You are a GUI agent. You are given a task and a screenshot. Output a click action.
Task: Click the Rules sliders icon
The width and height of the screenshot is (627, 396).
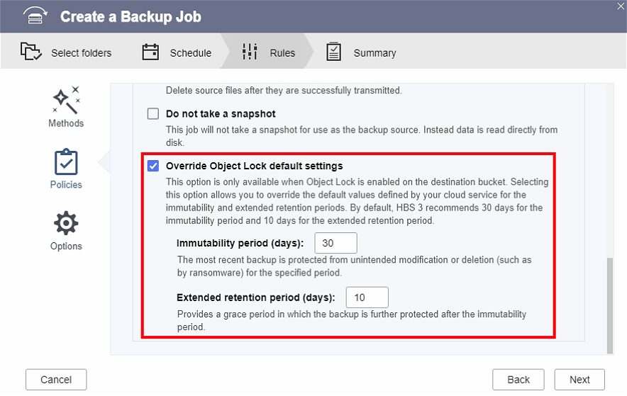[250, 52]
